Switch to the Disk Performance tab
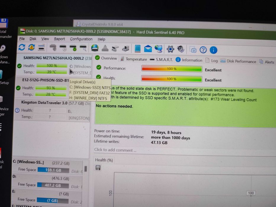Image resolution: width=276 pixels, height=207 pixels. click(x=238, y=61)
